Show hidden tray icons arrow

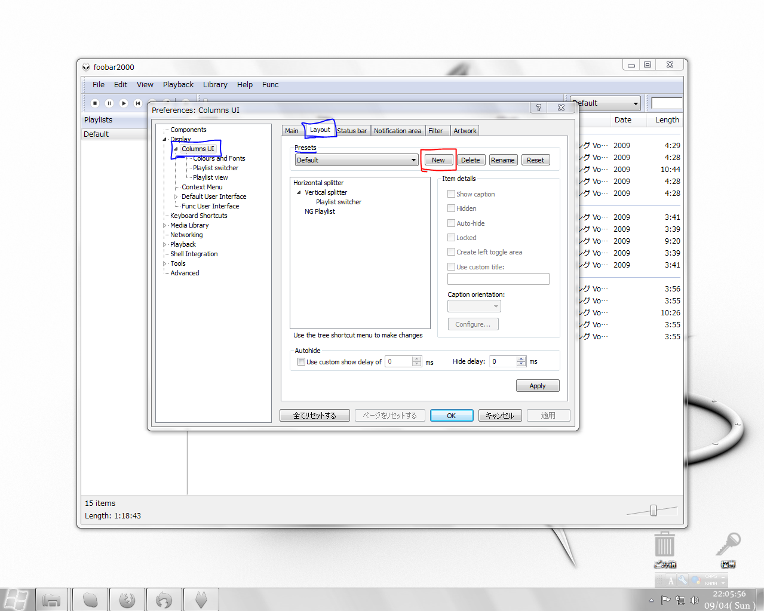[651, 600]
